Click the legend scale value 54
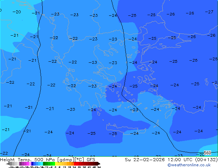This screenshot has height=168, width=218. [x=99, y=167]
